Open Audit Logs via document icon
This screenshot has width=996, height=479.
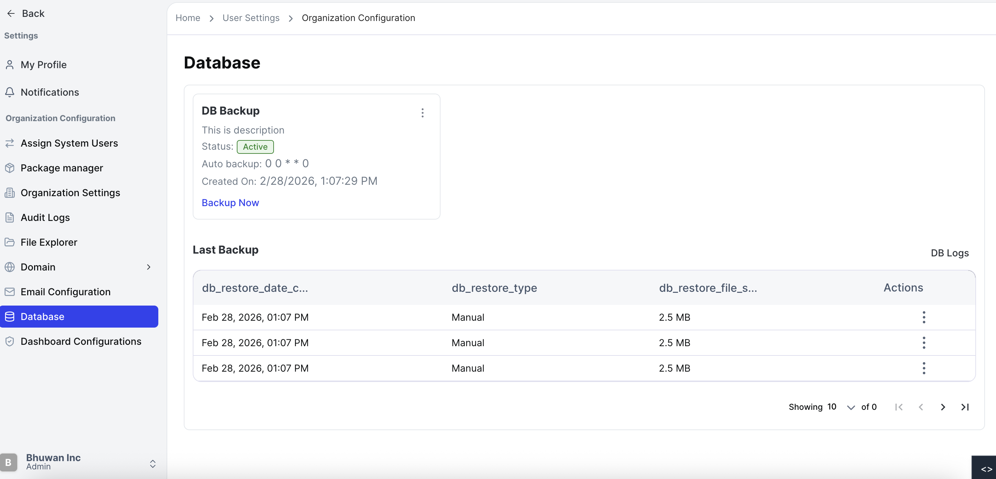coord(10,217)
